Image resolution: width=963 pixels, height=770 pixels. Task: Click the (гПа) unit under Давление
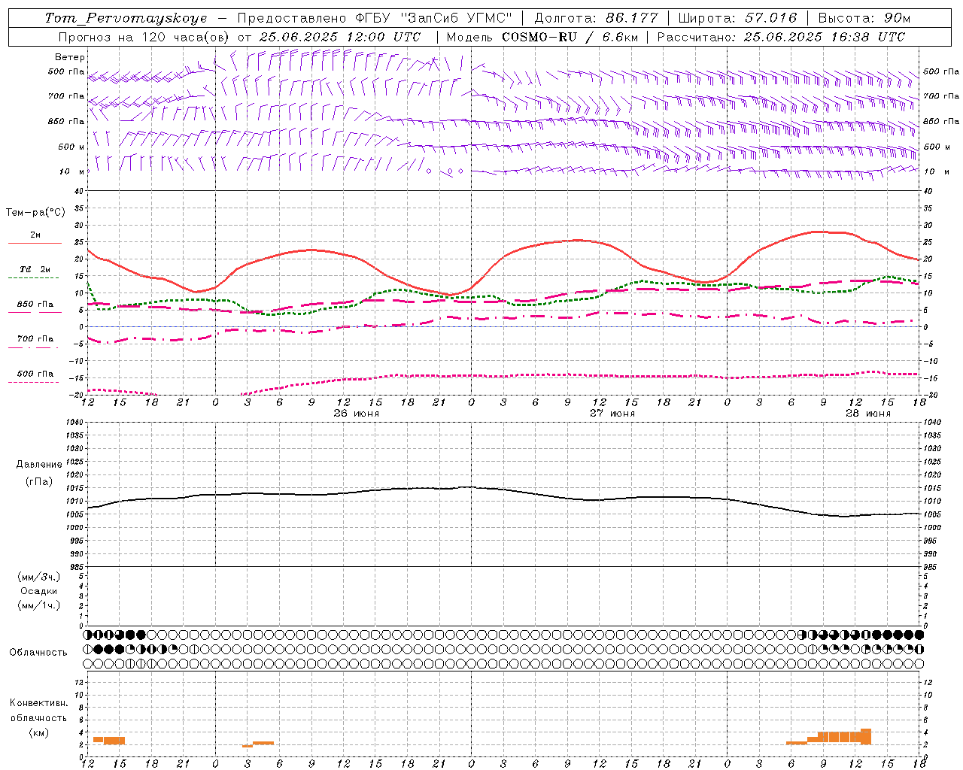(39, 481)
